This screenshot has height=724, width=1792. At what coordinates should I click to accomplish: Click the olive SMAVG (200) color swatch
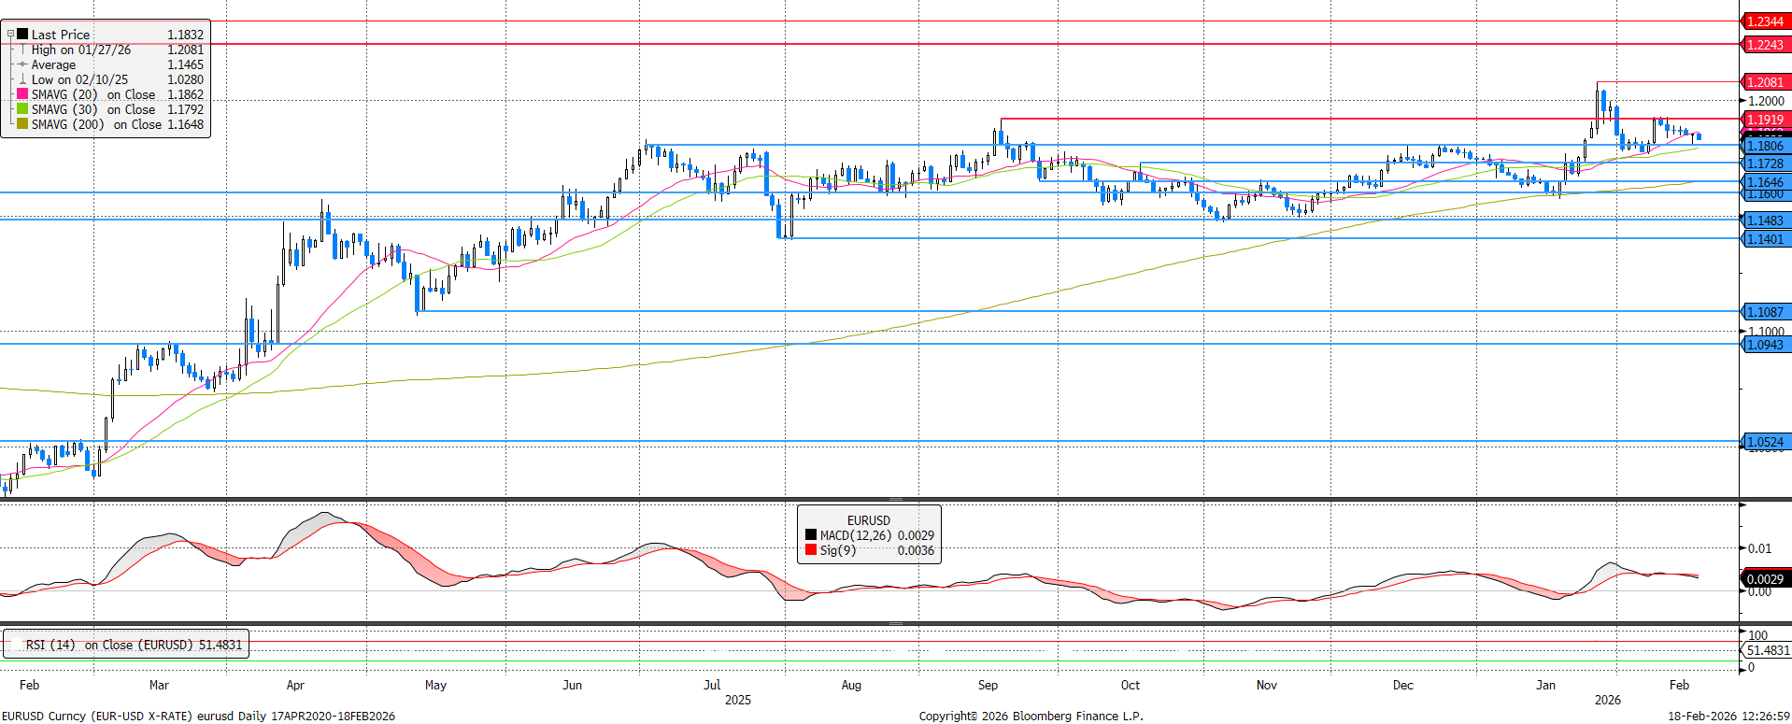(x=22, y=124)
